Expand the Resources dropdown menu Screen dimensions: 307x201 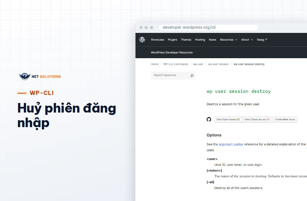click(228, 40)
